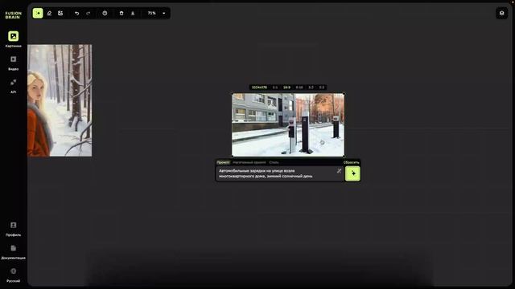Click the 75% zoom value
This screenshot has width=515, height=289.
(x=151, y=13)
